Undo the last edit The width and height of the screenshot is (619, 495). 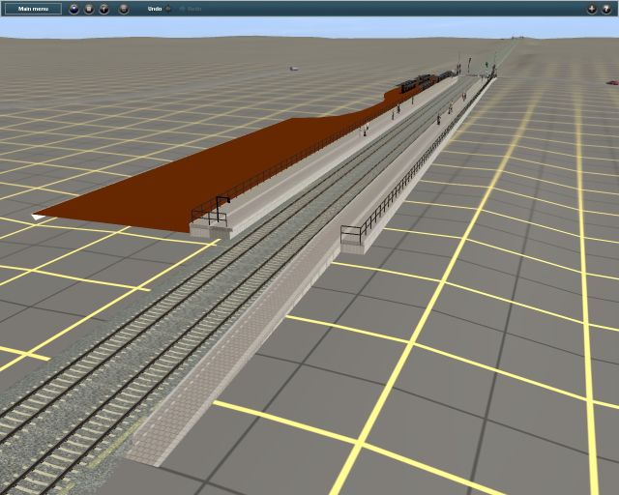click(x=154, y=9)
